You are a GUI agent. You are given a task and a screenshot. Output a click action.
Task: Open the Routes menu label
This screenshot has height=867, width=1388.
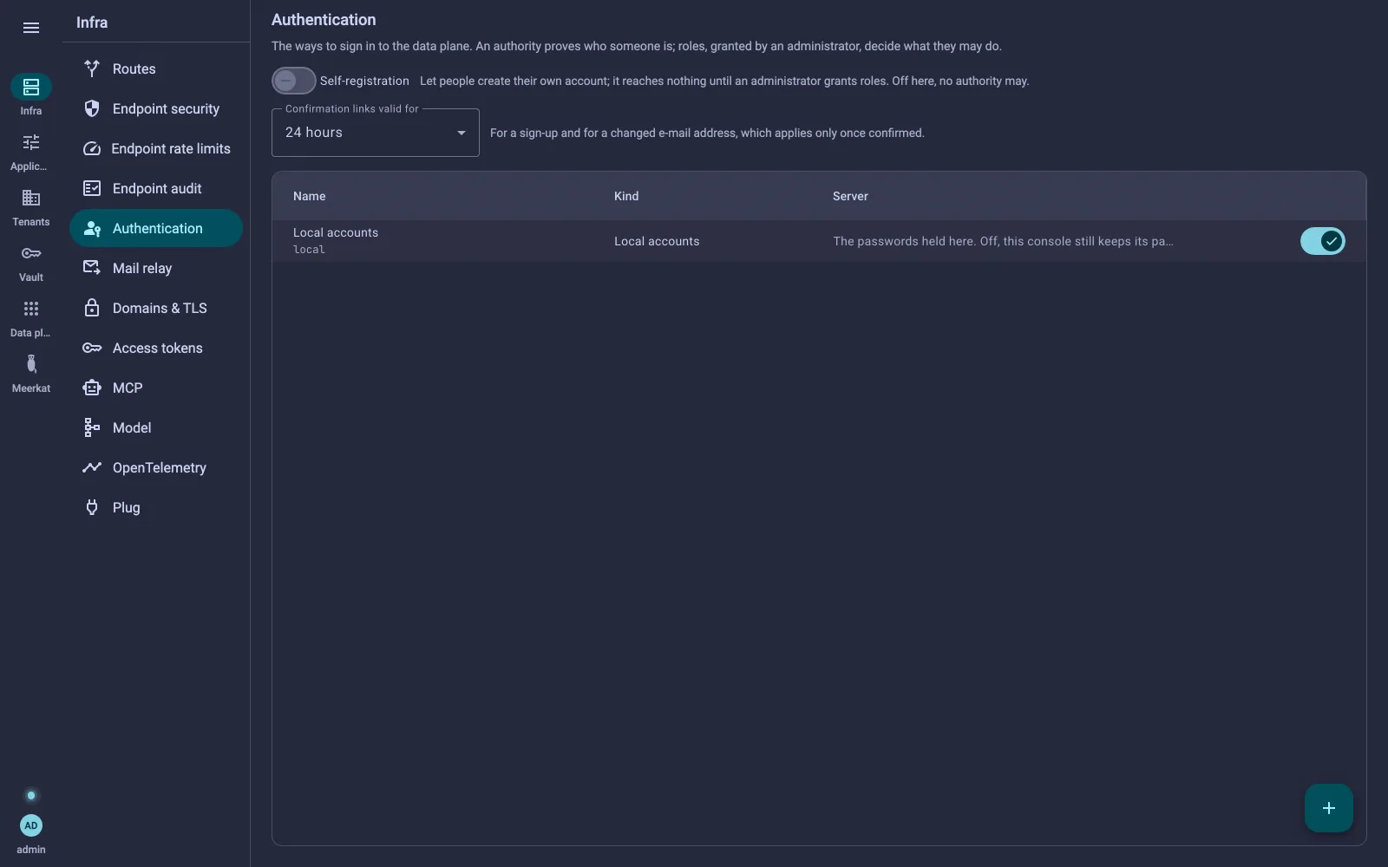point(134,68)
